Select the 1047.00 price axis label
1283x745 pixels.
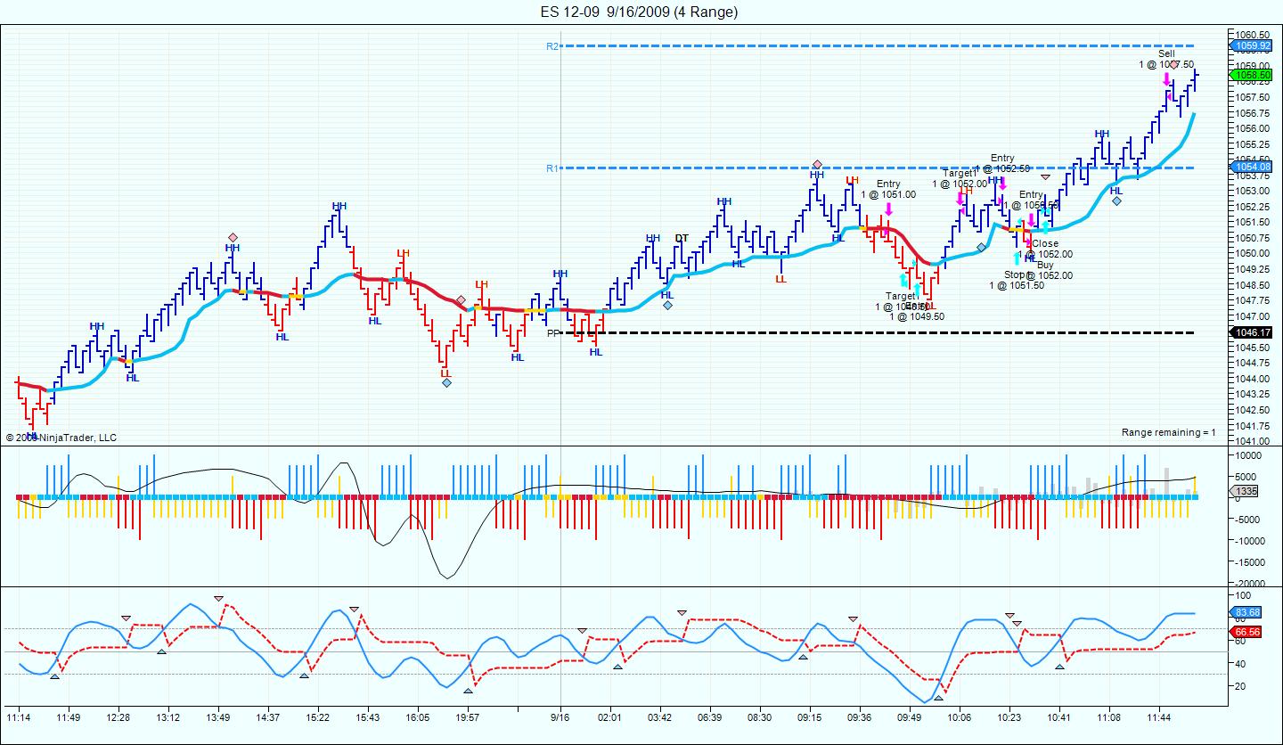click(1252, 315)
